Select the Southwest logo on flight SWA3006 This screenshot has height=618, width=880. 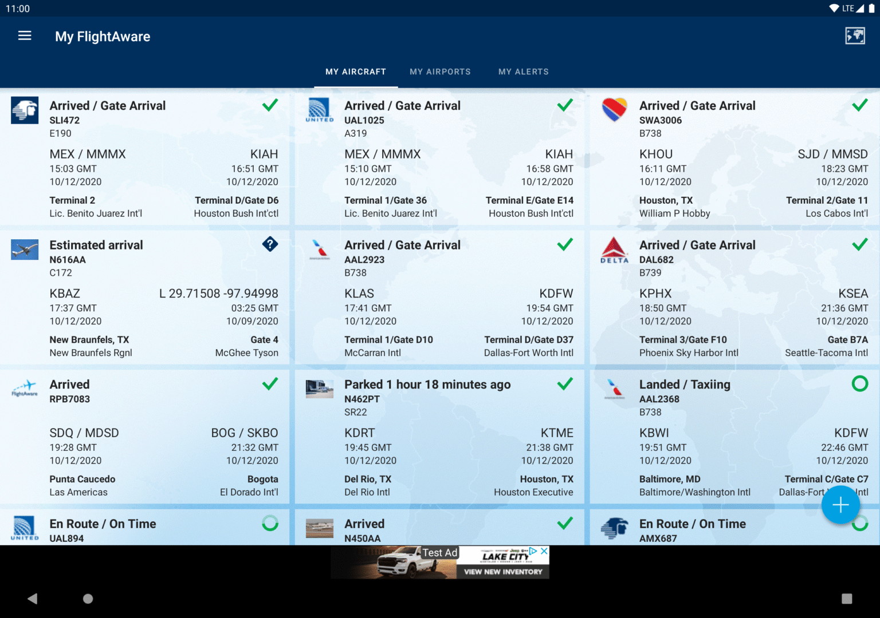click(614, 110)
